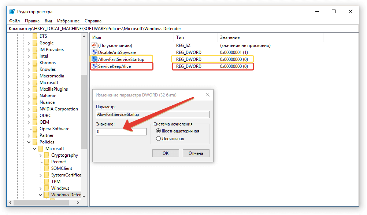
Task: Click the value 0x00000001 (1) cell
Action: (234, 52)
